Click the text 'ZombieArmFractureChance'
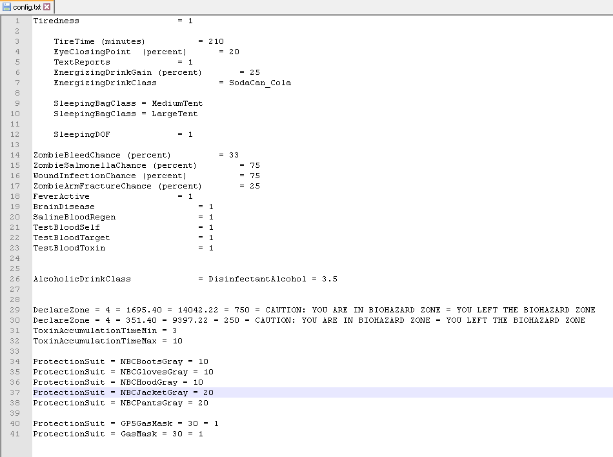Viewport: 613px width, 457px height. click(x=92, y=186)
